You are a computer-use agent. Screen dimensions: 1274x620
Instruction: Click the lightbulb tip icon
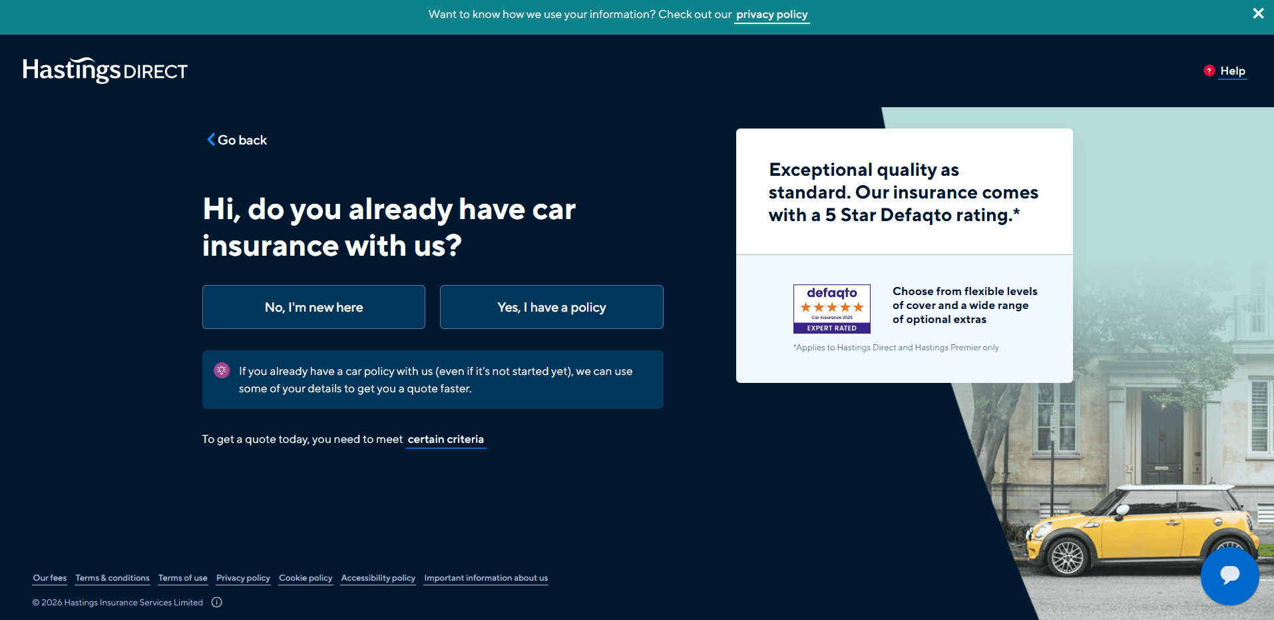[x=222, y=370]
